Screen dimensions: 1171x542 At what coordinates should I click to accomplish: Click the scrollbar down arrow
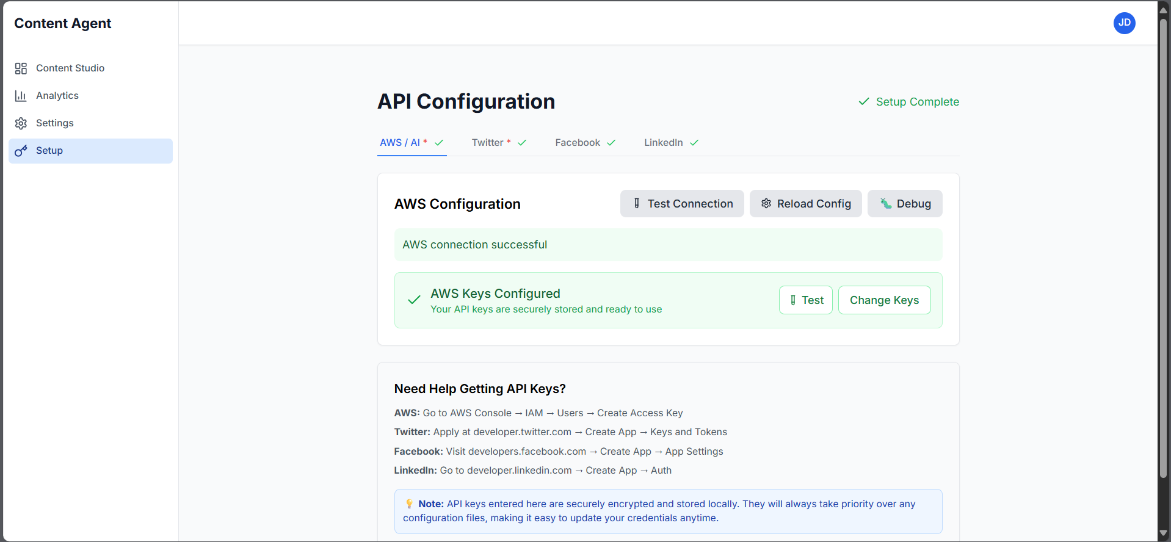point(1163,533)
